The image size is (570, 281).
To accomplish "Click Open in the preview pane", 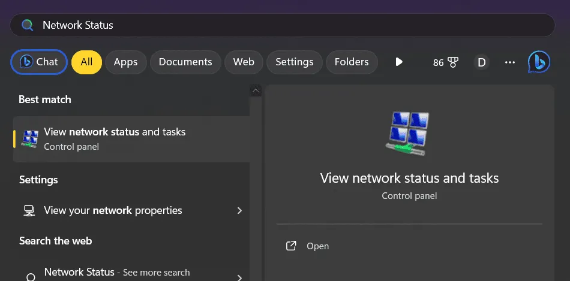I will [x=318, y=246].
